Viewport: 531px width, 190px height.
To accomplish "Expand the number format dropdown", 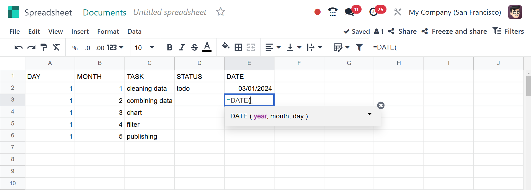I will click(115, 48).
